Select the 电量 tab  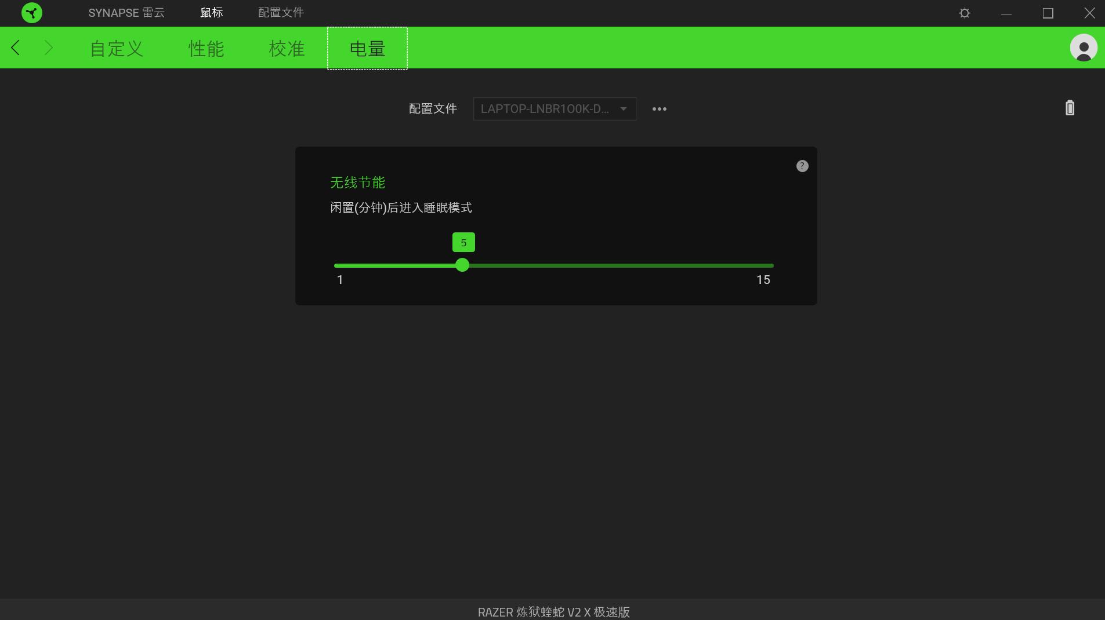(x=367, y=49)
